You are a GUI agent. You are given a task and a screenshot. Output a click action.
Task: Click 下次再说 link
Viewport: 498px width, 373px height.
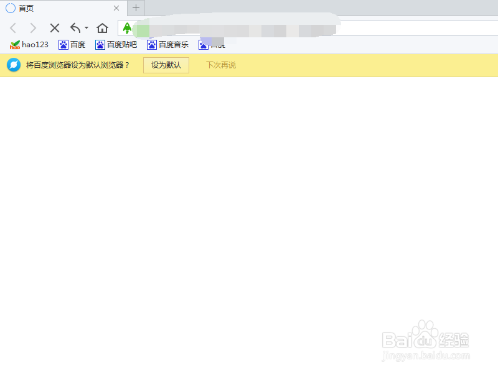coord(221,65)
